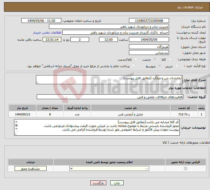Click the شماره نیاز number field
Image resolution: width=210 pixels, height=190 pixels.
click(x=149, y=21)
